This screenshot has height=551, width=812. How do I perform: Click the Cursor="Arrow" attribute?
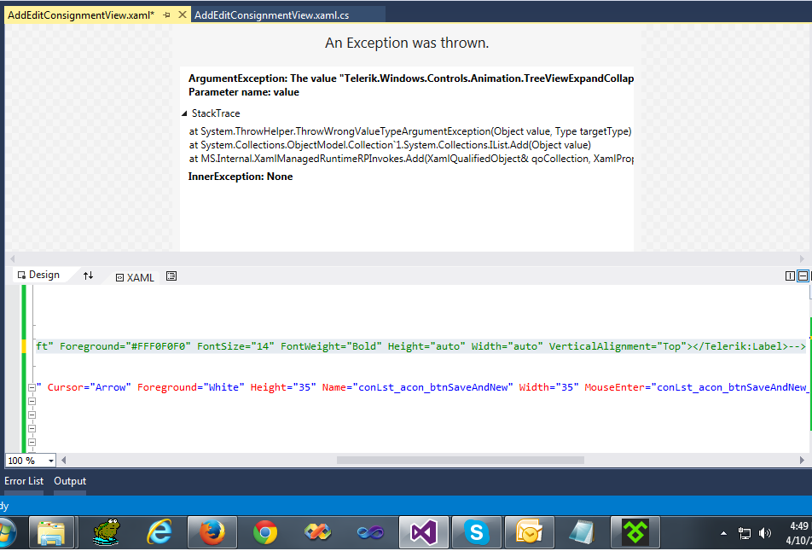tap(89, 387)
